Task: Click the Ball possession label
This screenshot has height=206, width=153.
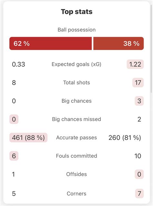Action: coord(76,30)
